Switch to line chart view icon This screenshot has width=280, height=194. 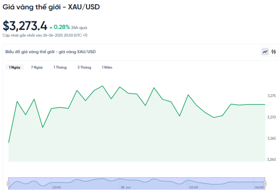pyautogui.click(x=265, y=52)
